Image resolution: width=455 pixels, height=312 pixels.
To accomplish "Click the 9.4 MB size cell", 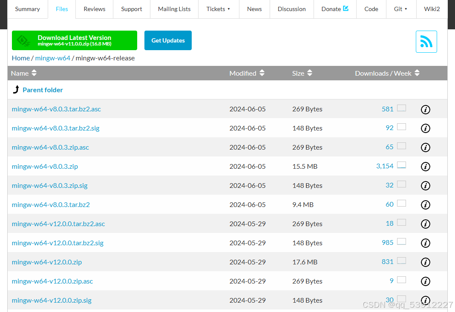I will [x=303, y=204].
